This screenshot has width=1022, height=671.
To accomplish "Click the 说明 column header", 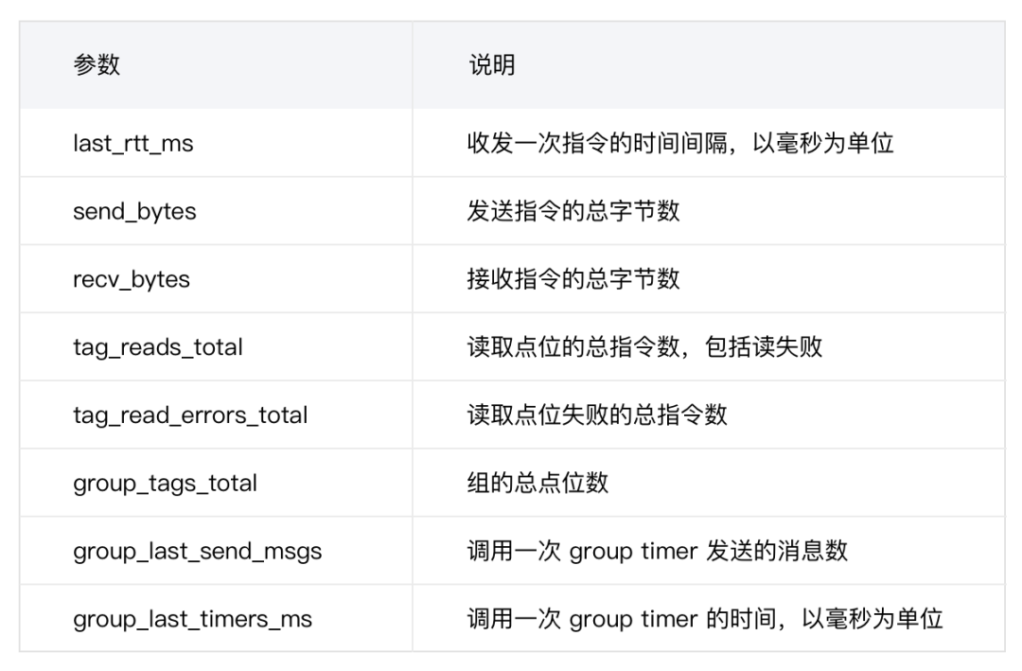I will click(x=492, y=65).
